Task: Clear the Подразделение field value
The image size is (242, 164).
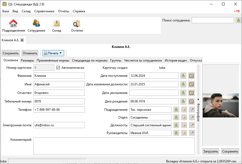Action: 176,110
